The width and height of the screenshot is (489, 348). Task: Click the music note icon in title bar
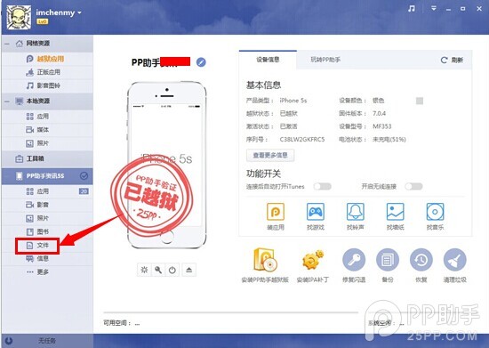pos(412,9)
